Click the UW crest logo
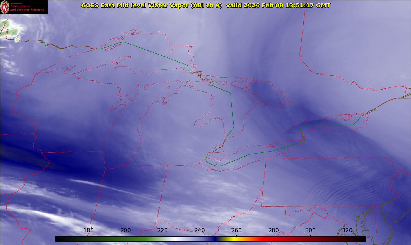Image resolution: width=411 pixels, height=245 pixels. [5, 7]
